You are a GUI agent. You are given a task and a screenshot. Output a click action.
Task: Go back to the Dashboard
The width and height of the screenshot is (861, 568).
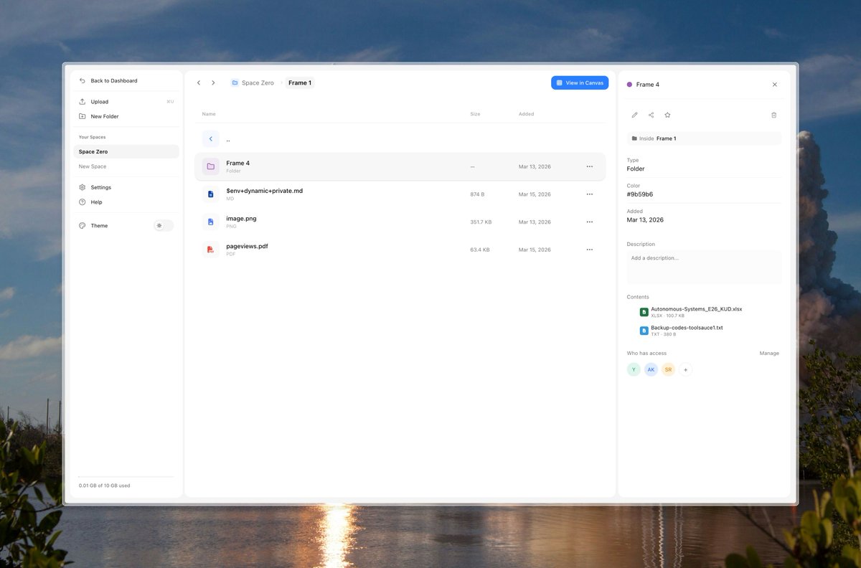tap(108, 81)
